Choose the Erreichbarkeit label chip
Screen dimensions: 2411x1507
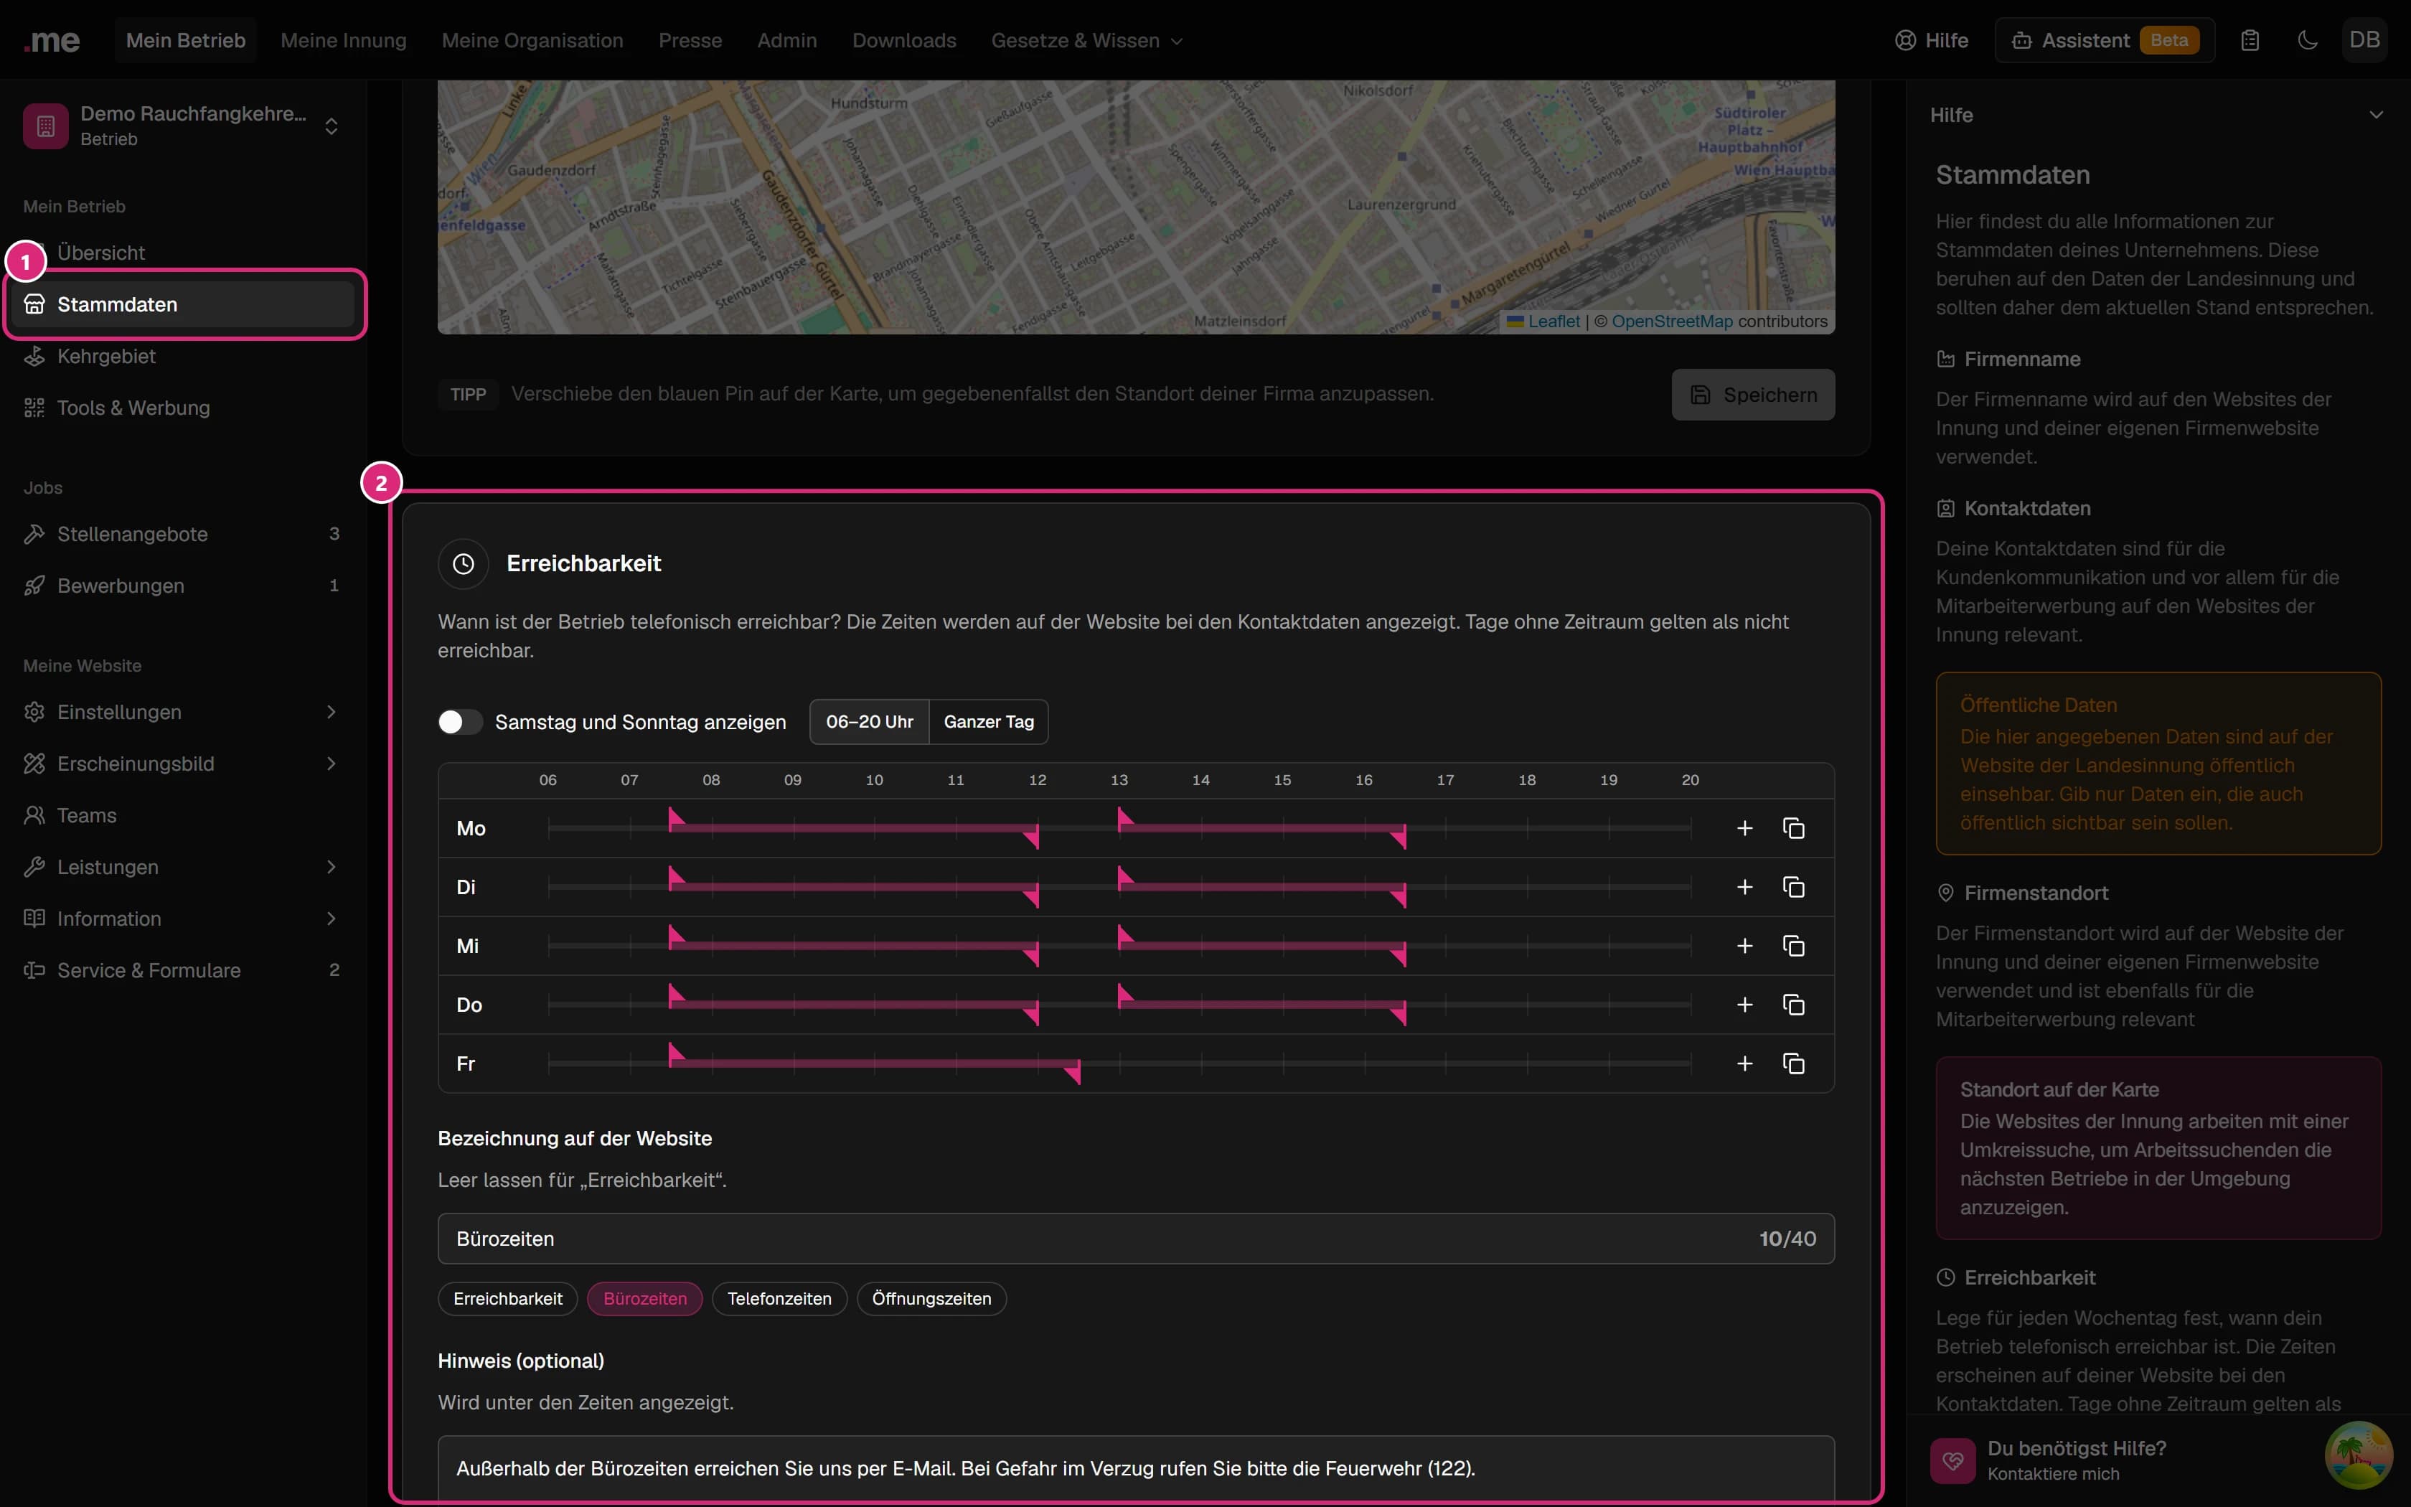click(x=508, y=1299)
